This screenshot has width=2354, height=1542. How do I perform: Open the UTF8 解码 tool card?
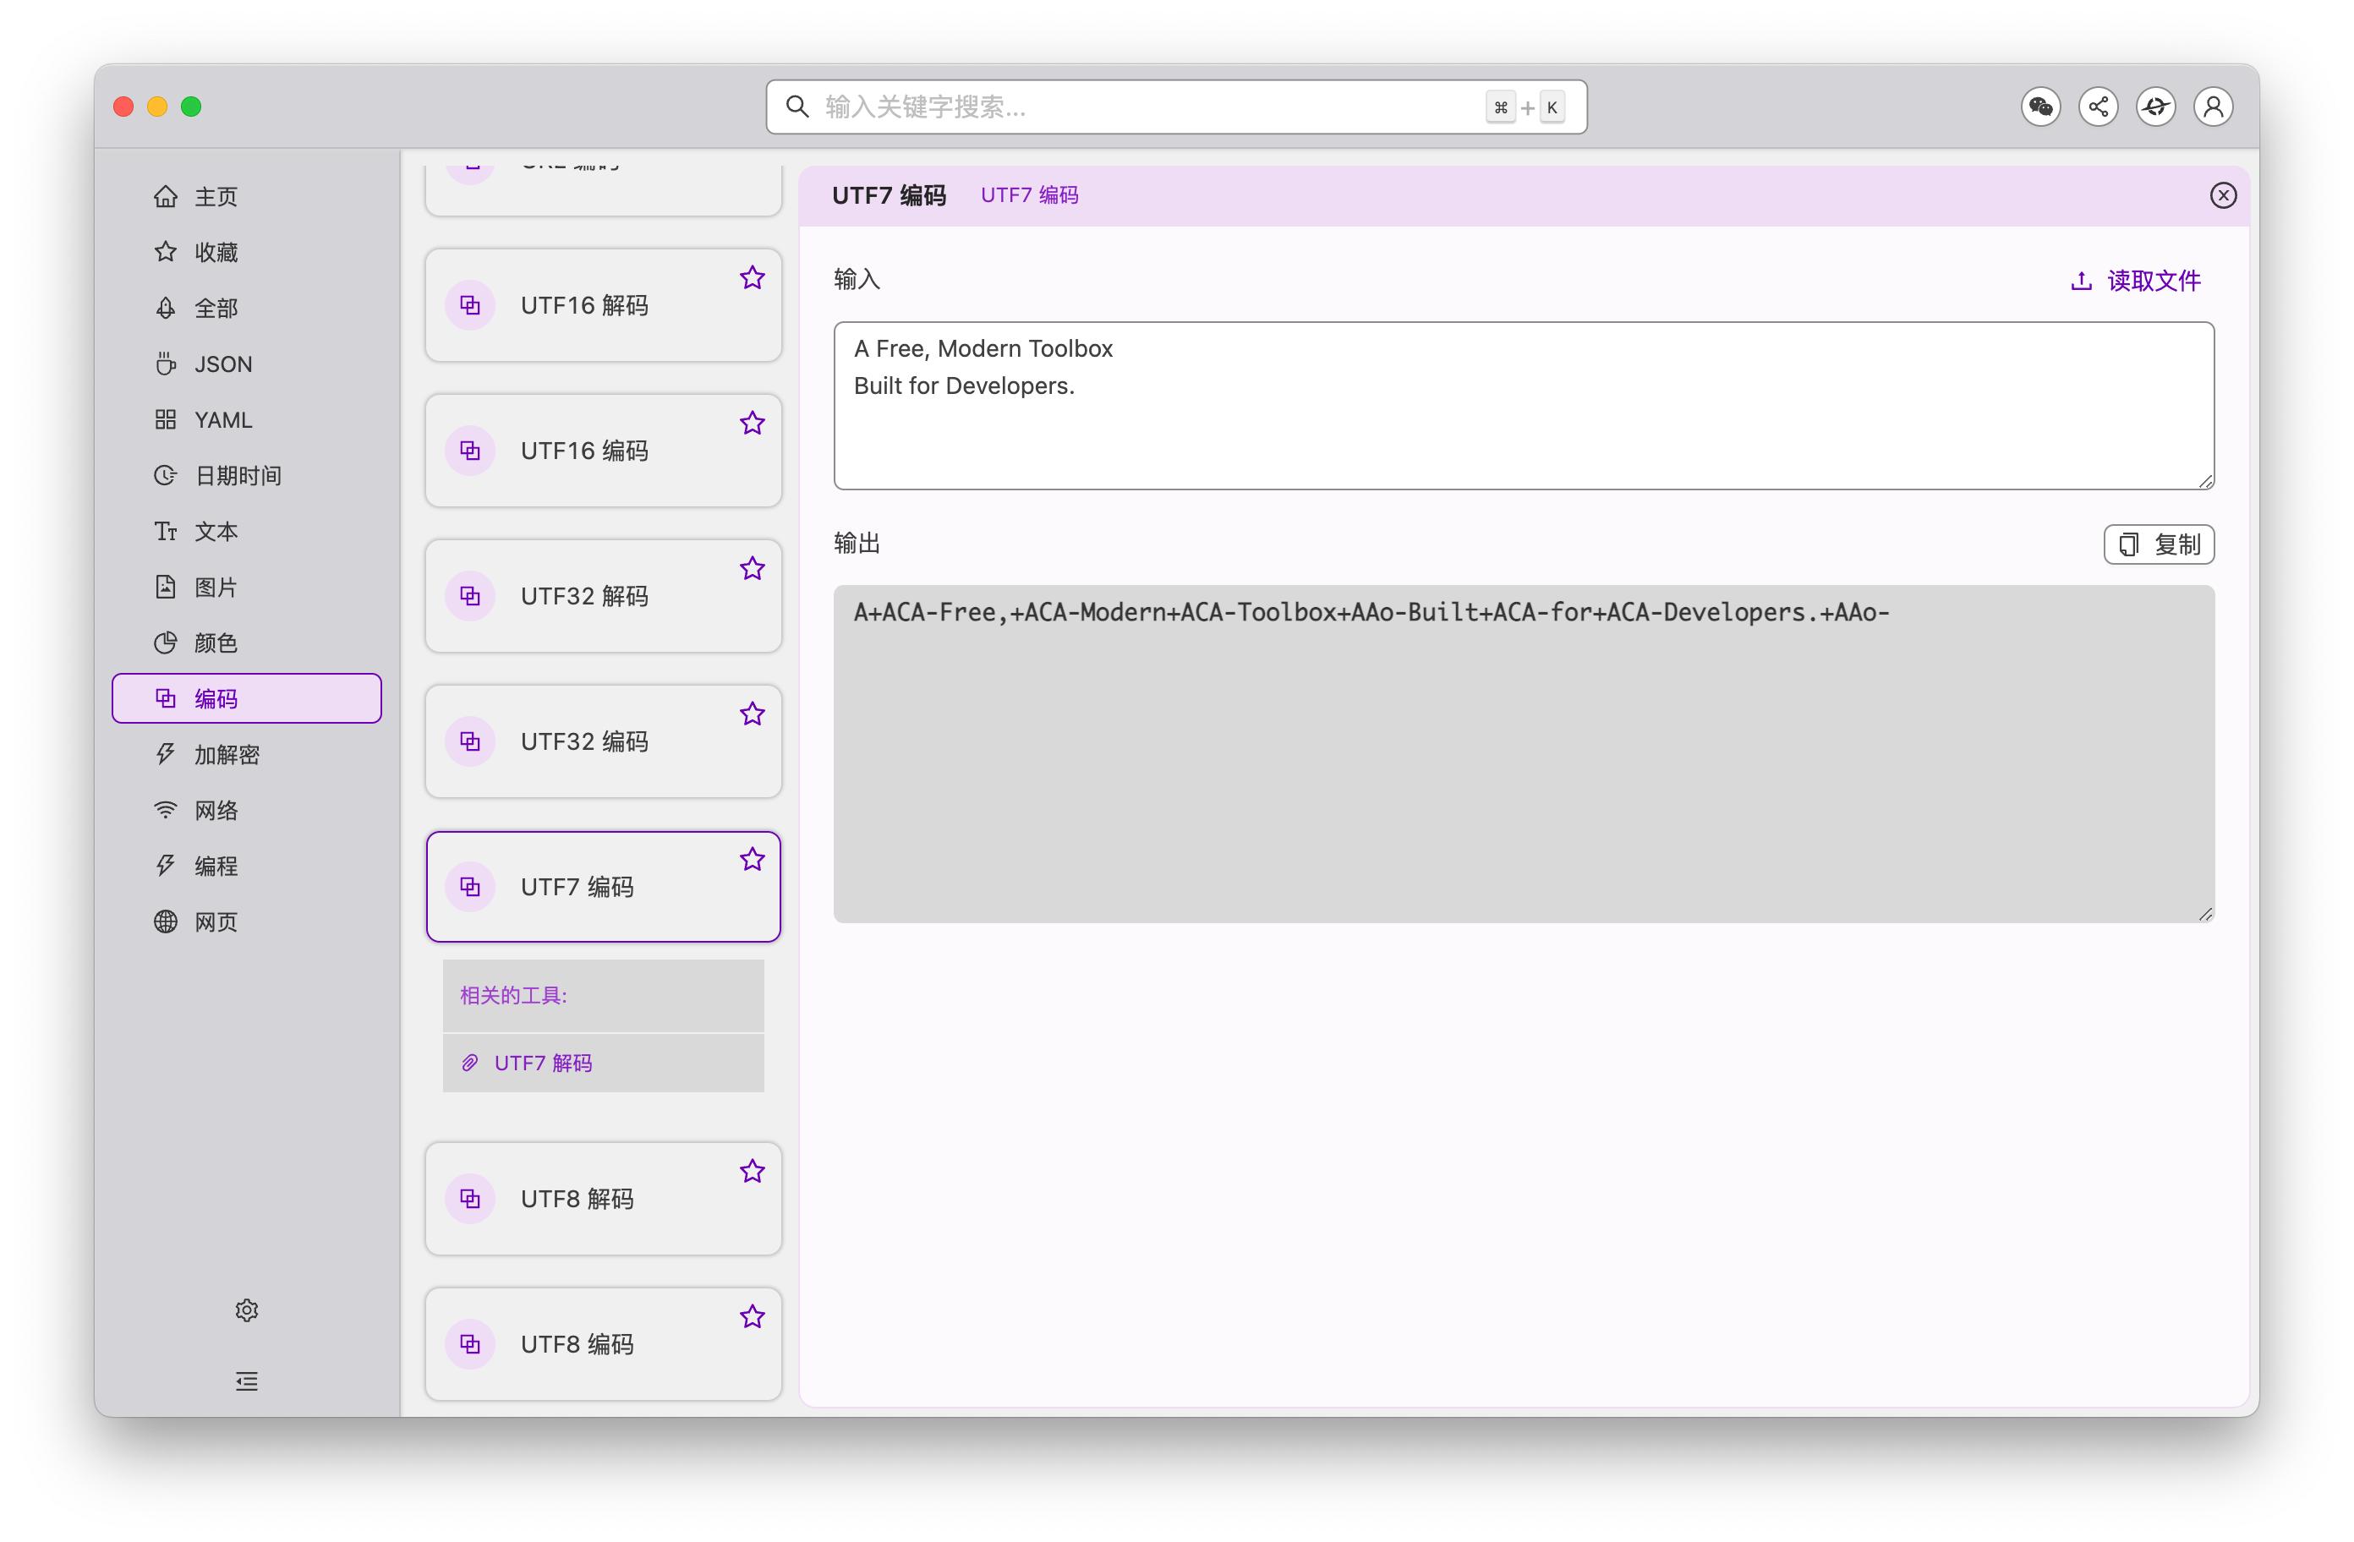(604, 1199)
